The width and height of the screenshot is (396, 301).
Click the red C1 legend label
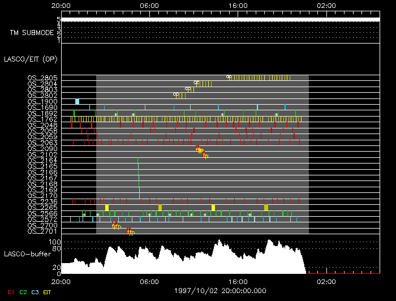pos(10,292)
